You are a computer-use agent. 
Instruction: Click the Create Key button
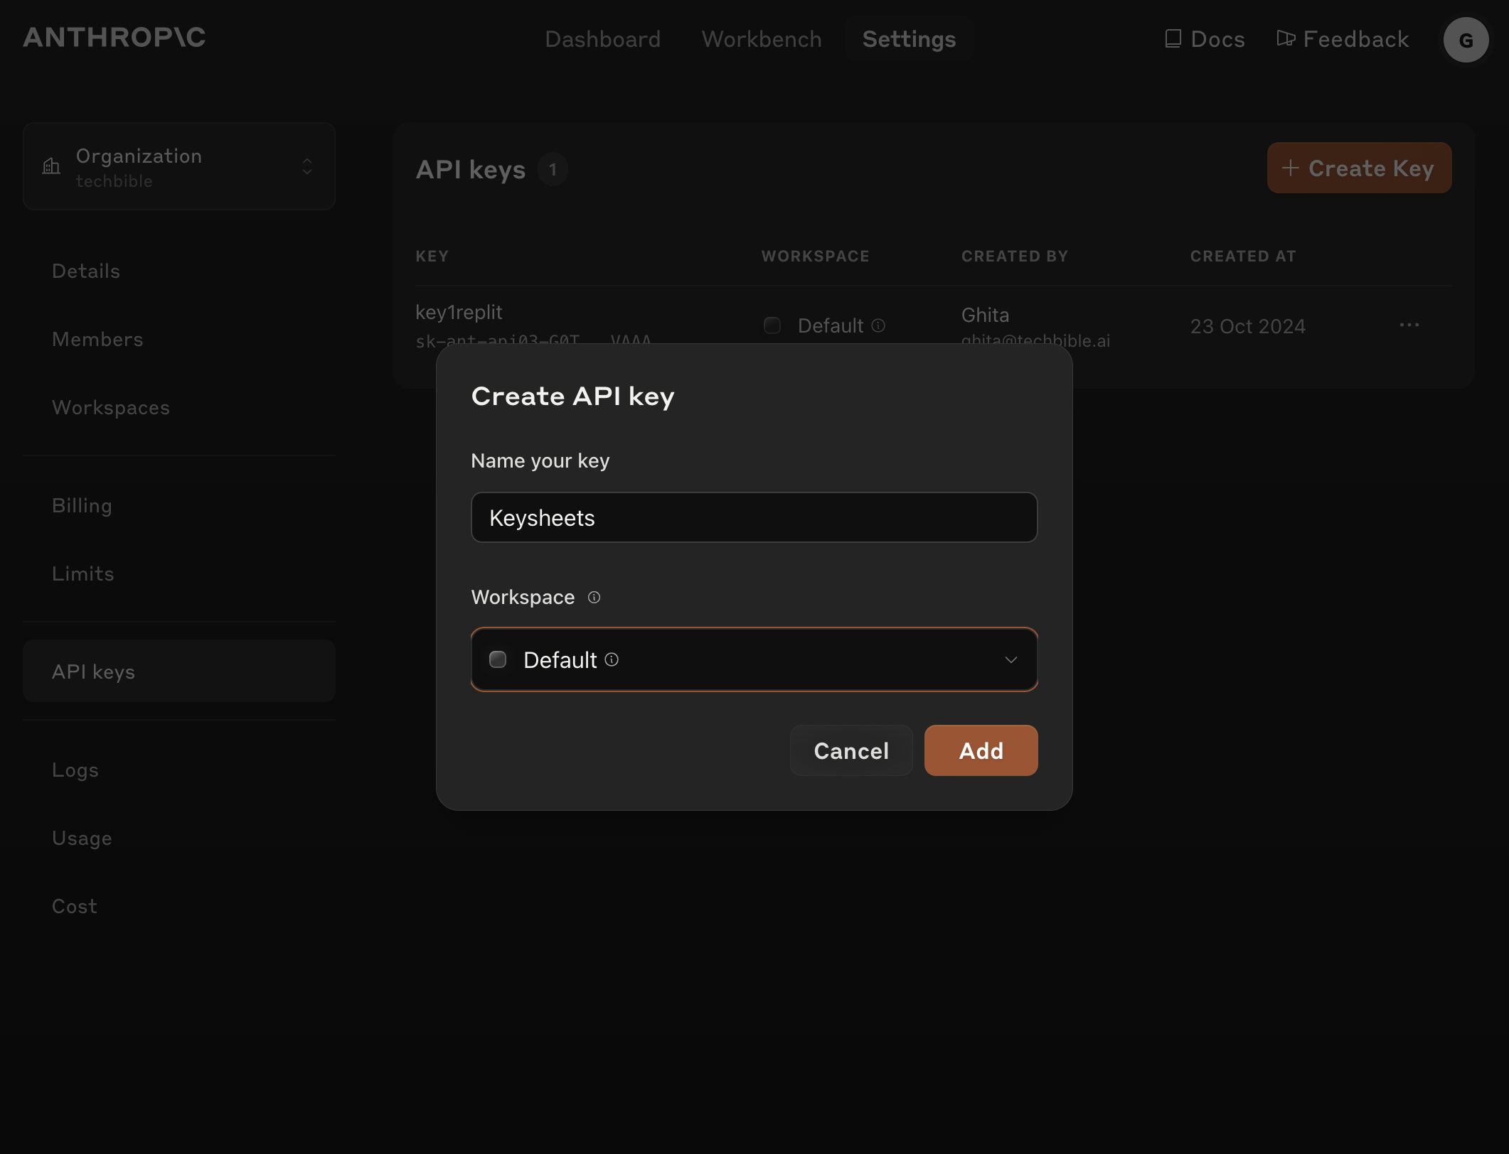tap(1359, 168)
